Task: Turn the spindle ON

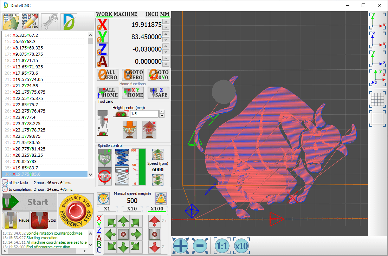Action: pyautogui.click(x=105, y=157)
